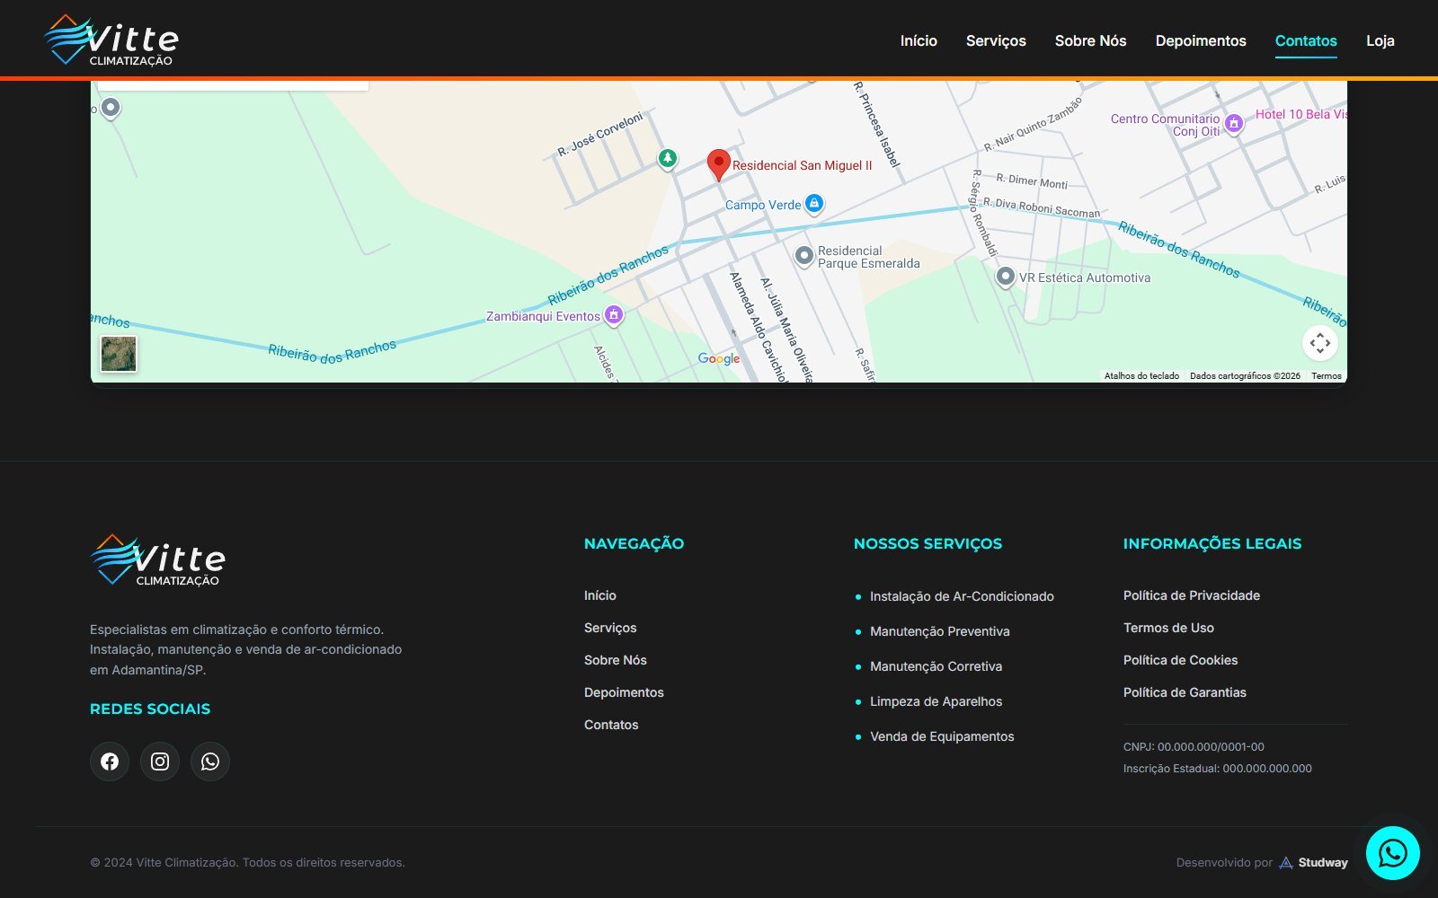This screenshot has width=1438, height=898.
Task: Click the footer Início link
Action: click(x=600, y=595)
